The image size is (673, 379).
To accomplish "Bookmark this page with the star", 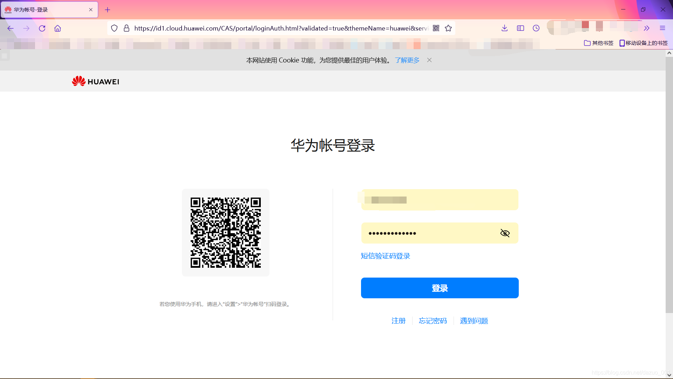I will (448, 28).
